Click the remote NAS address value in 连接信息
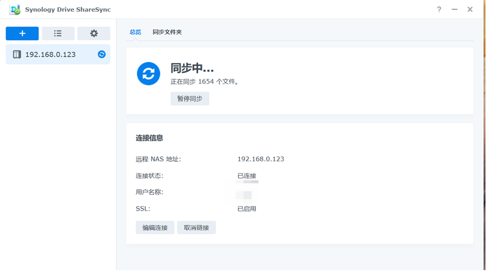The height and width of the screenshot is (278, 499). pyautogui.click(x=260, y=159)
